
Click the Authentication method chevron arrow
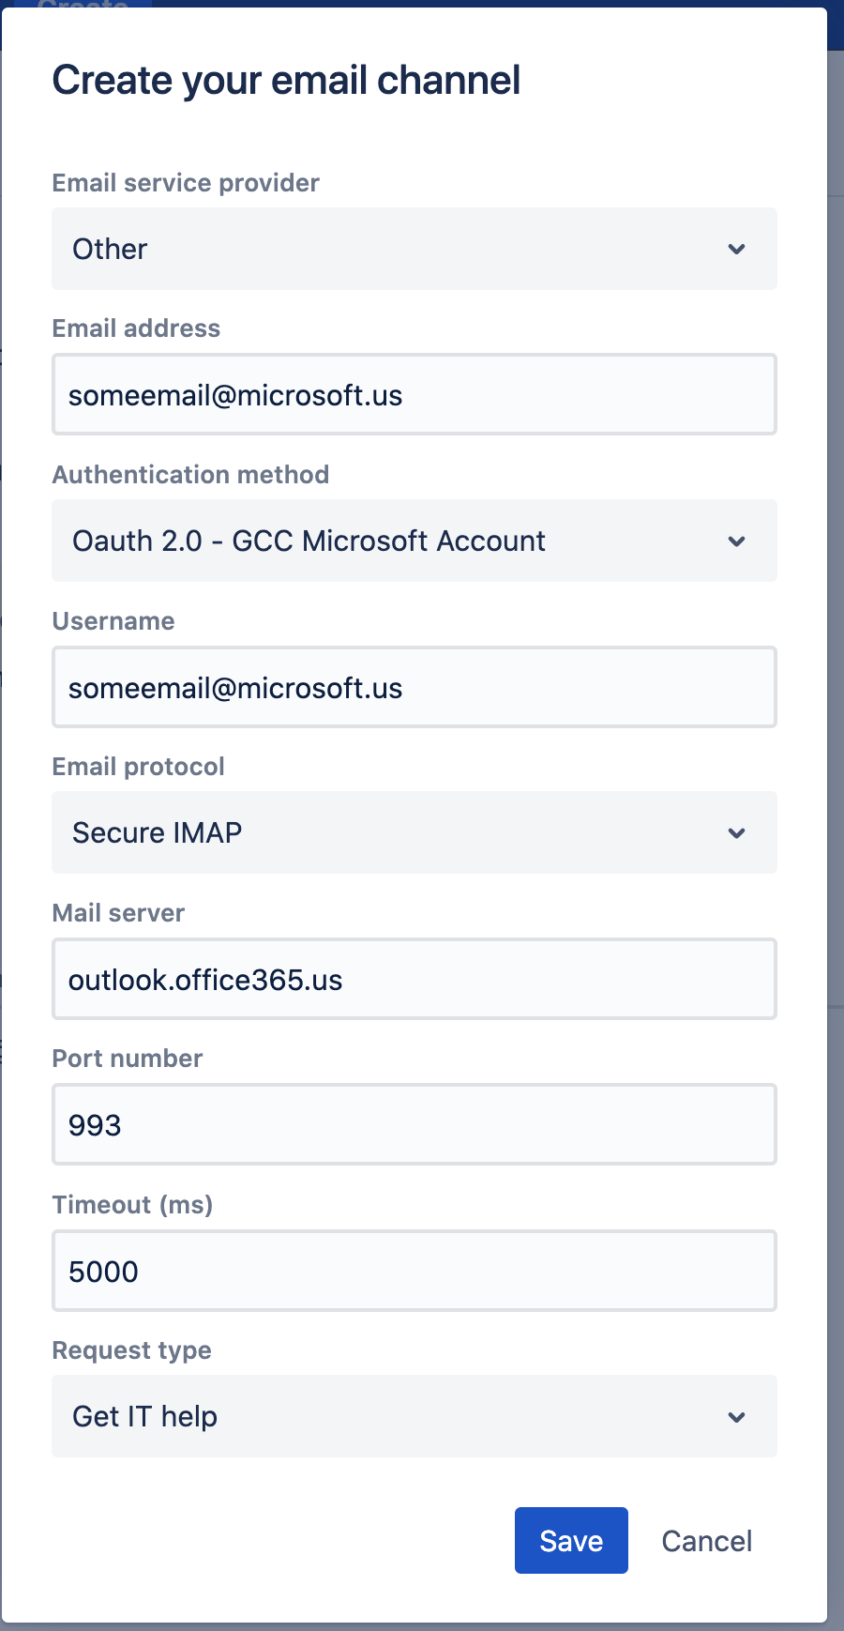(x=737, y=541)
